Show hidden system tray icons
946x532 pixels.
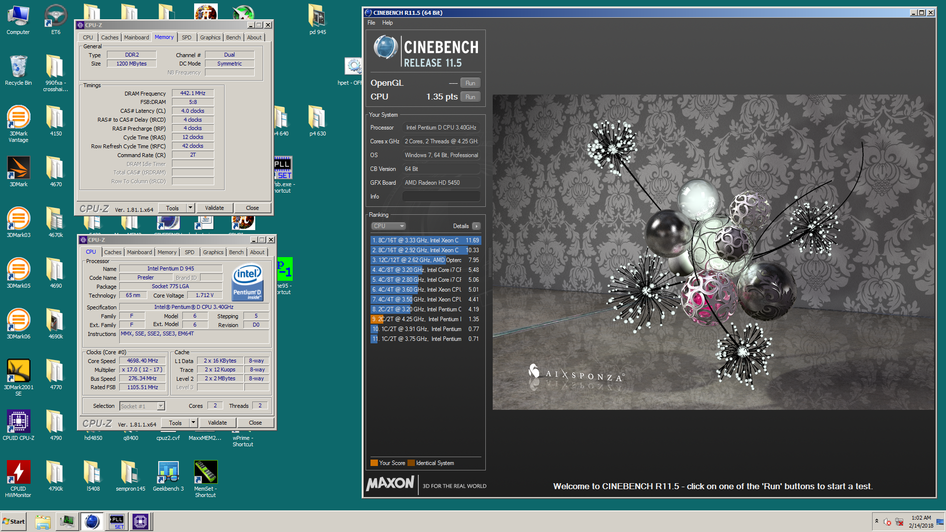[877, 521]
